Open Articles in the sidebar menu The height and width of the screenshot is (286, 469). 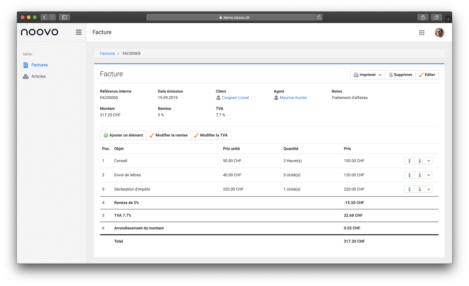tap(38, 76)
